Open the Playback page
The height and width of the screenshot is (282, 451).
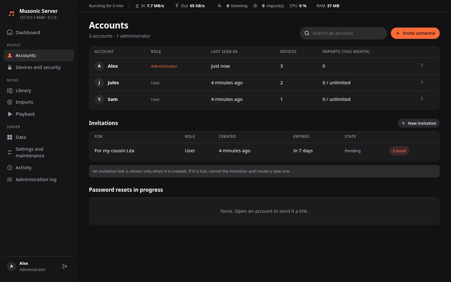pyautogui.click(x=39, y=114)
